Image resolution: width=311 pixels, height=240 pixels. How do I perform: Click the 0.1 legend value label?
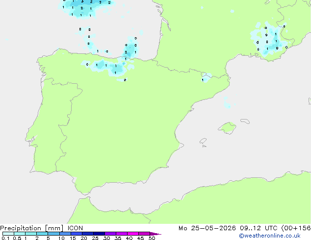click(x=5, y=238)
